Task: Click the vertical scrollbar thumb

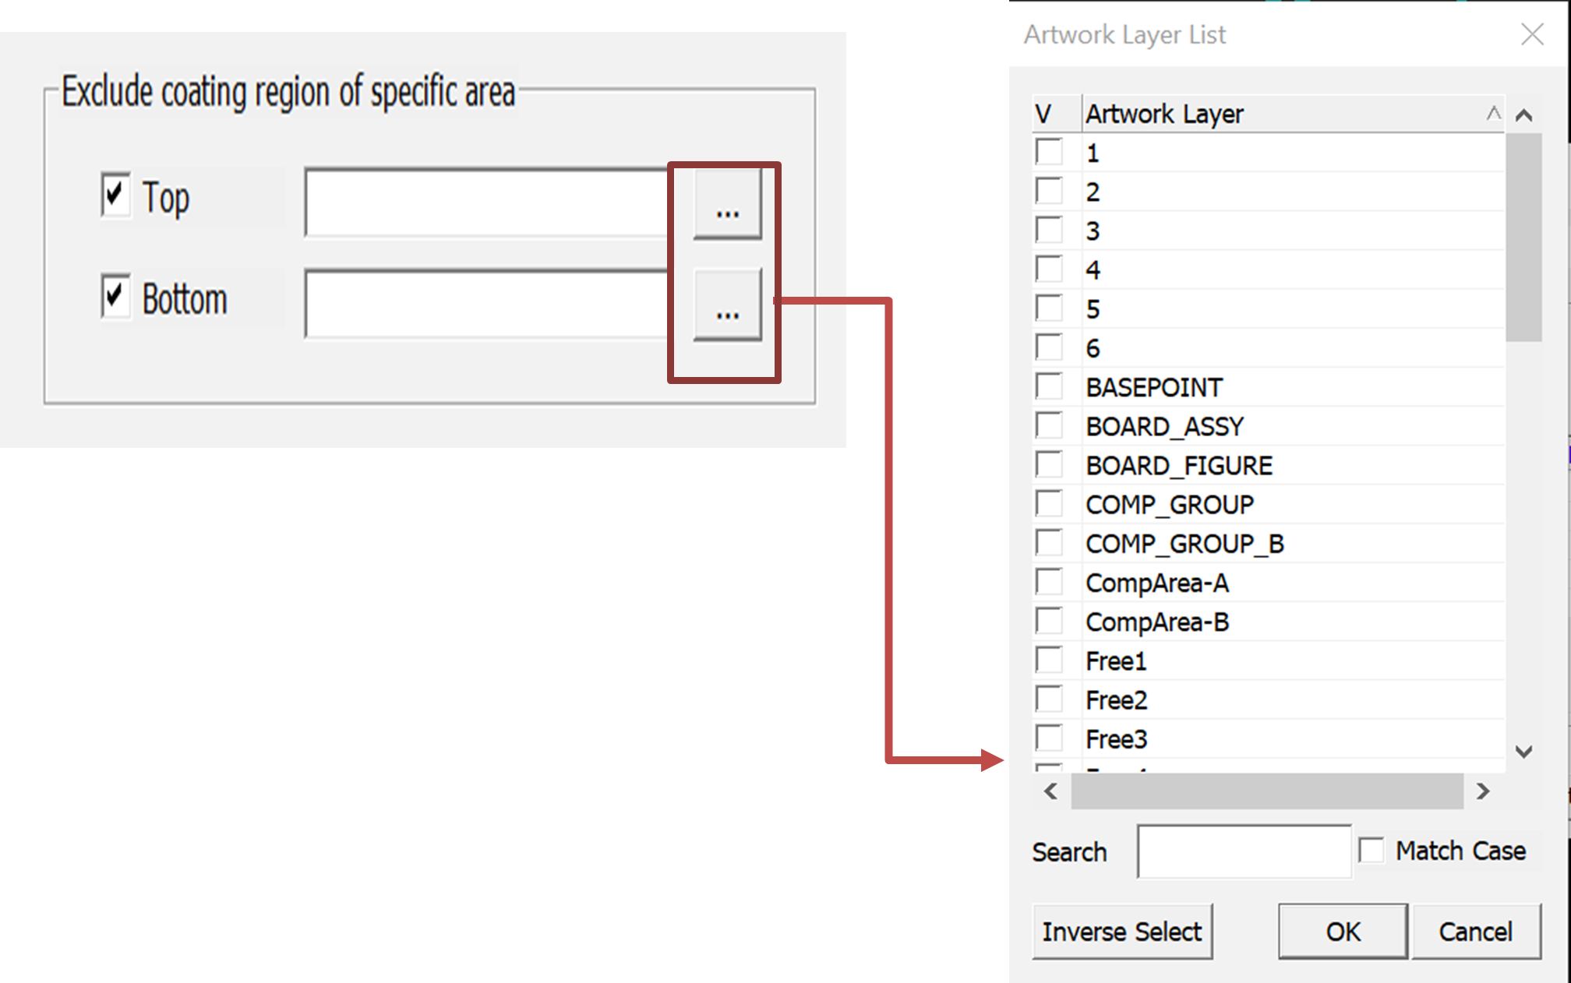Action: pyautogui.click(x=1523, y=238)
